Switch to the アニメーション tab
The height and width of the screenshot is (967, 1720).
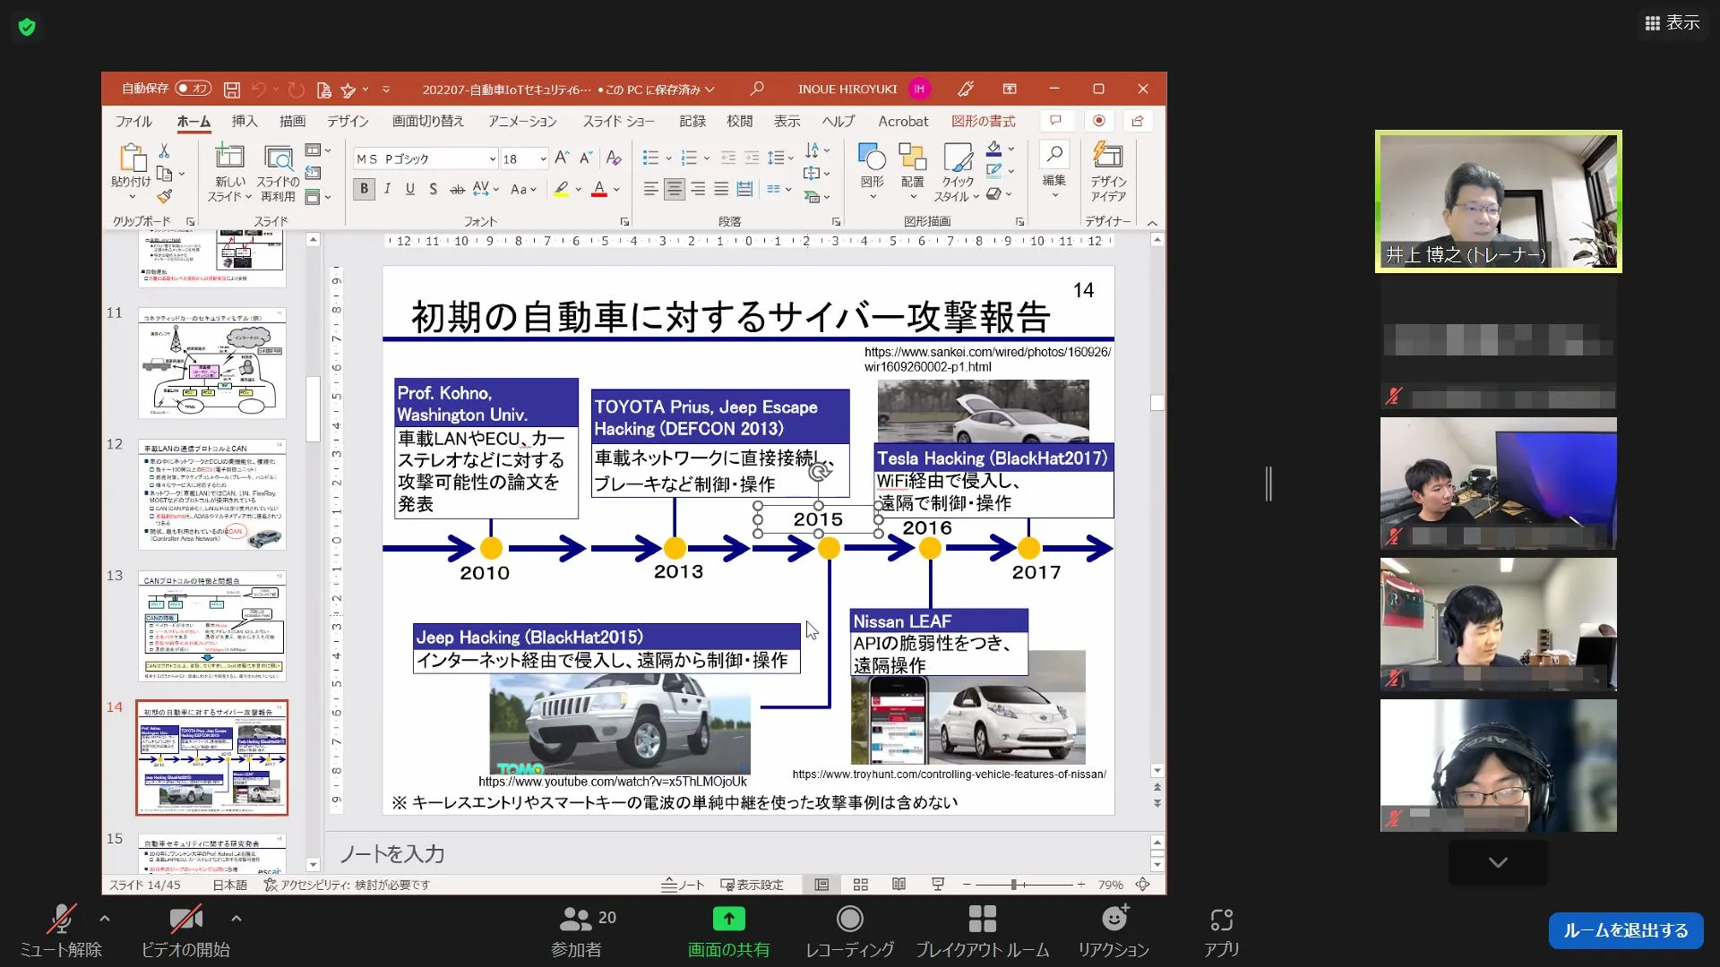click(x=522, y=121)
